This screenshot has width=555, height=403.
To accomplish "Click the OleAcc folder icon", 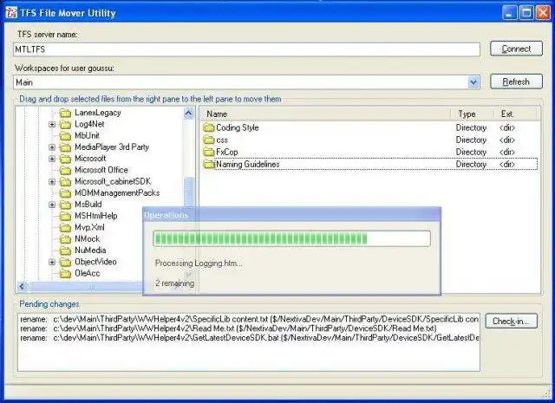I will (65, 274).
